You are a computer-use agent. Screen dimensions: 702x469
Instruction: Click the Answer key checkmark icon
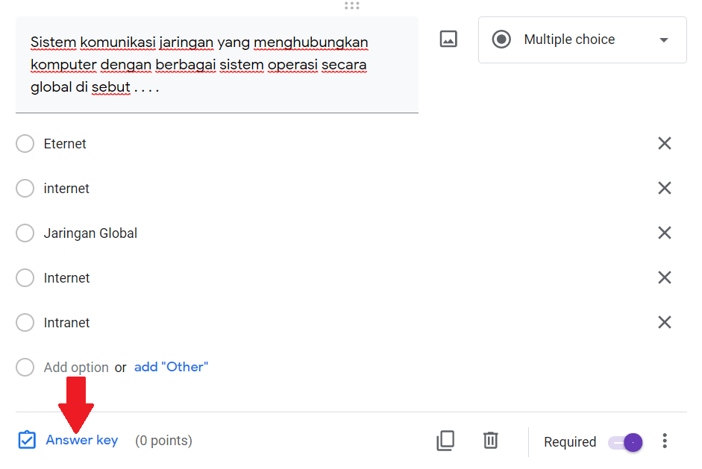point(27,440)
